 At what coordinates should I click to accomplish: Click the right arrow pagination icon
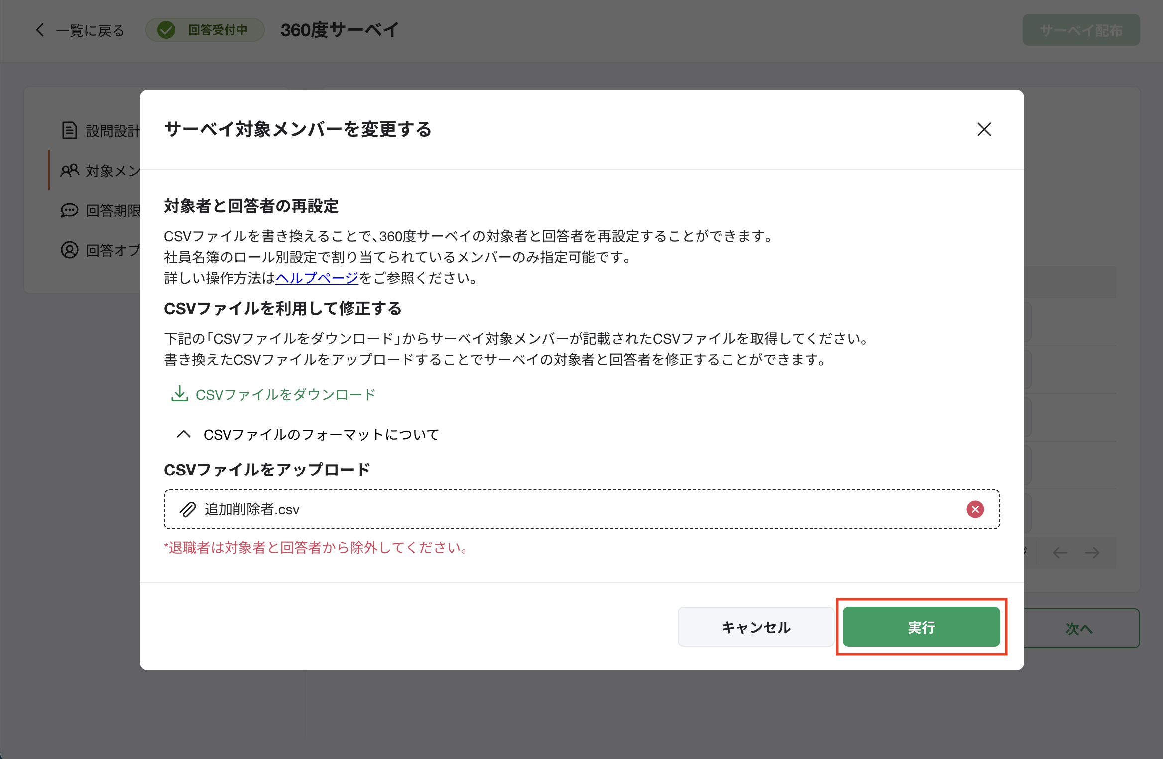1093,552
